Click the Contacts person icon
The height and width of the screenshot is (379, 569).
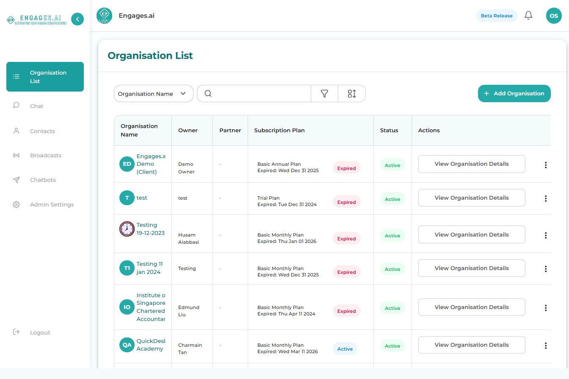[17, 131]
